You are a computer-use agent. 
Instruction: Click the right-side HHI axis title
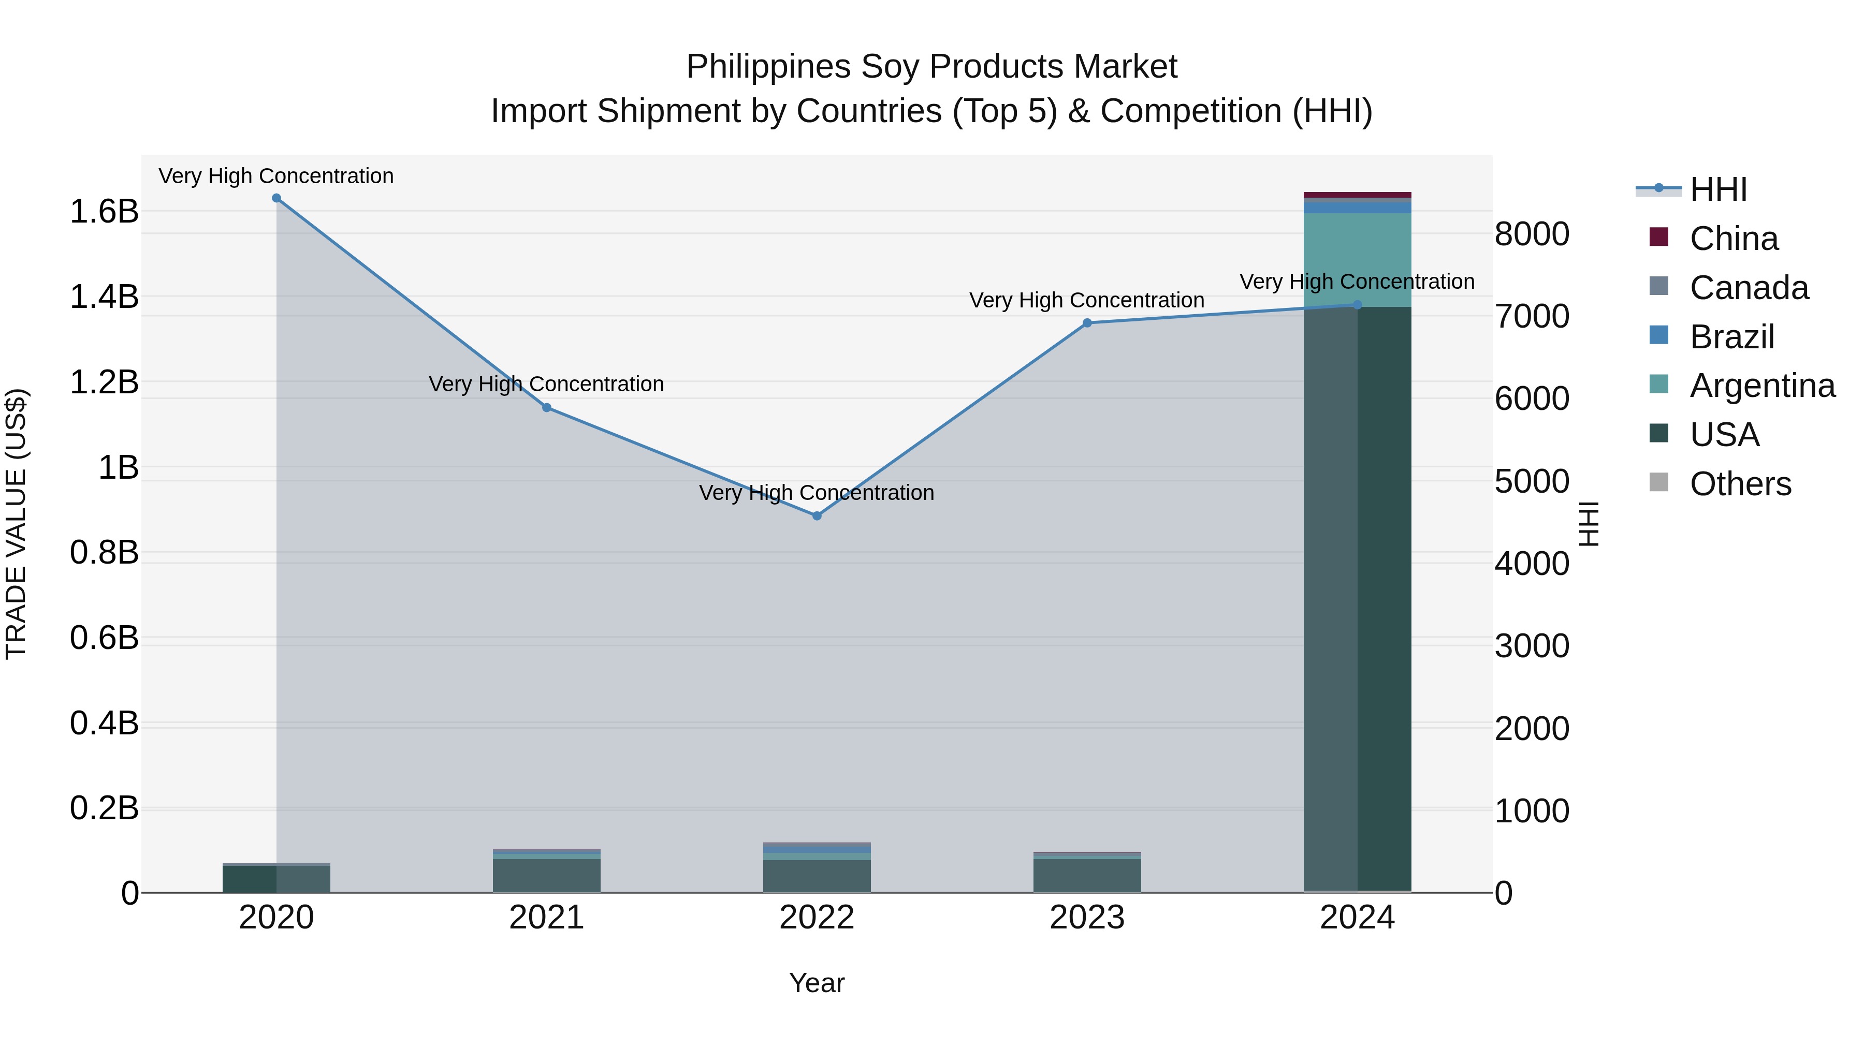pos(1589,524)
